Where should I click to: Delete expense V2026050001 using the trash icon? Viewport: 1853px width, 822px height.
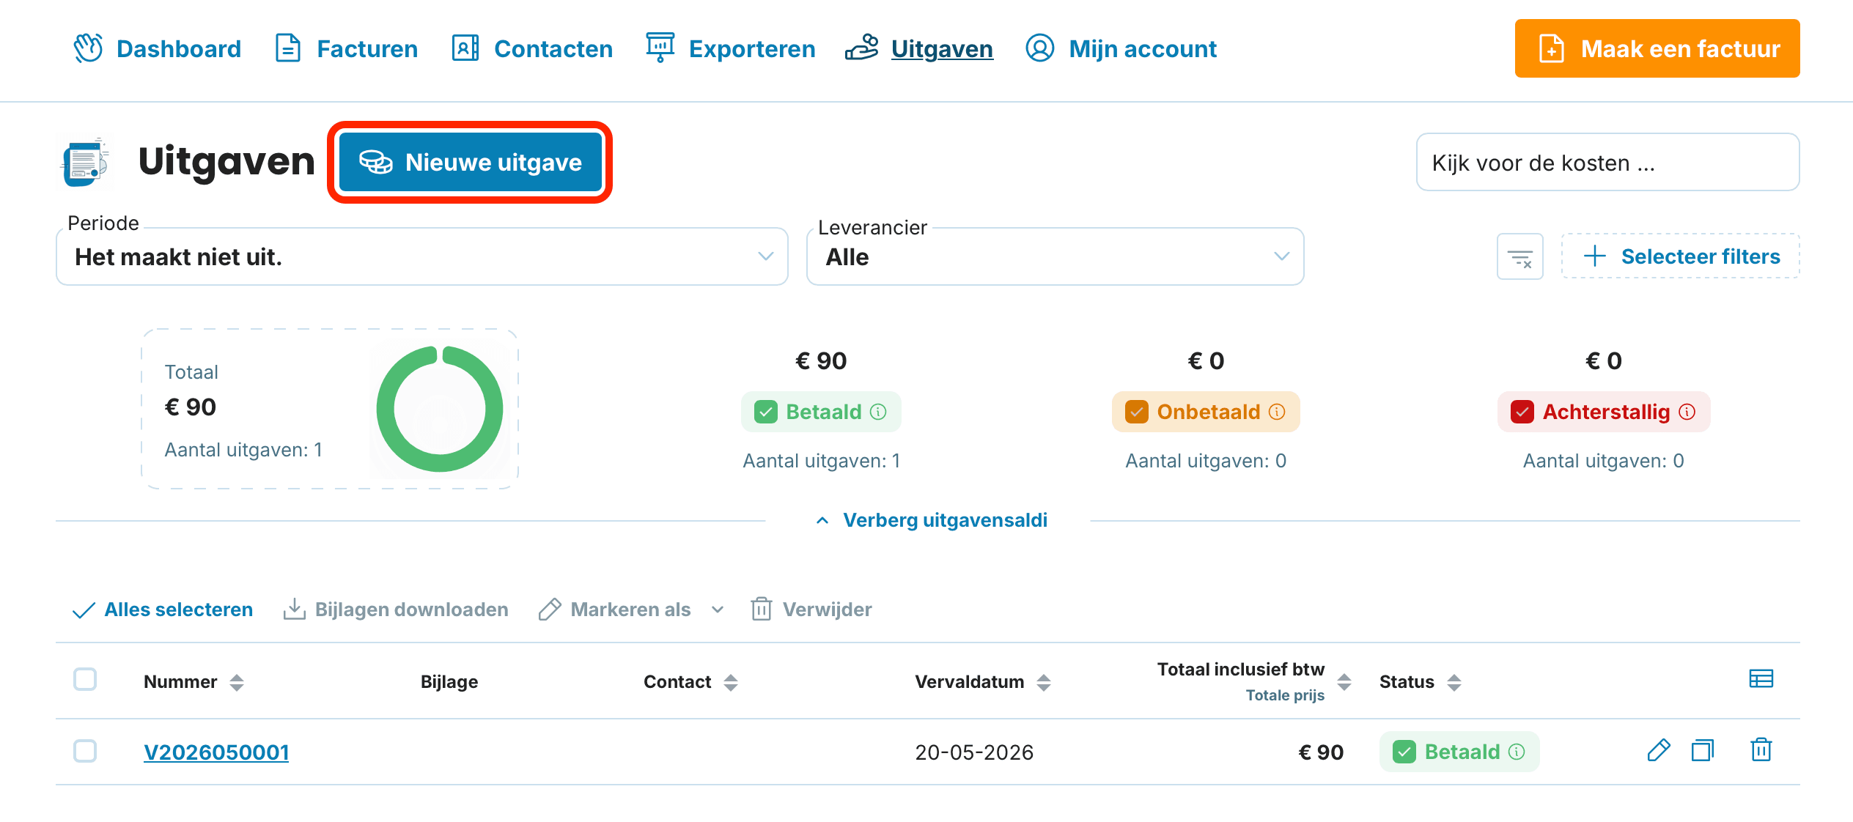[x=1761, y=751]
